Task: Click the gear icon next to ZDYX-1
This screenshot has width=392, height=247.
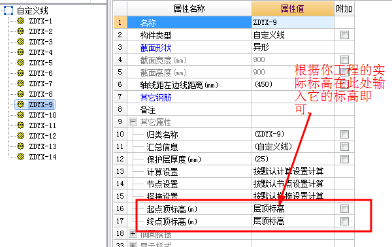Action: [x=20, y=21]
